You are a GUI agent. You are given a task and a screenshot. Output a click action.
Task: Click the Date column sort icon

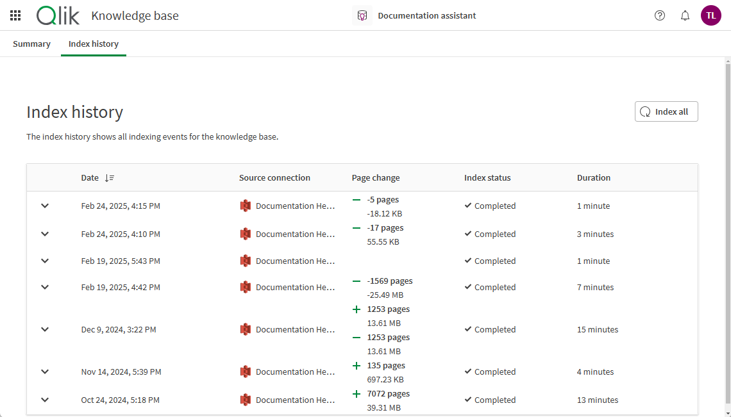[110, 177]
